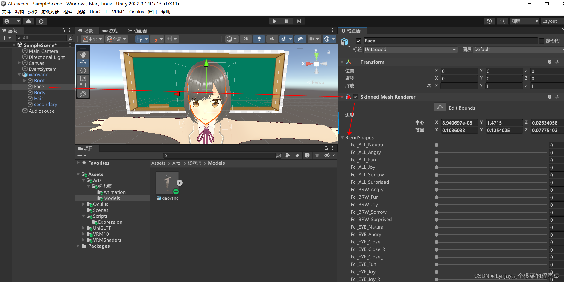Select the Hand tool in the Scene view
Viewport: 564px width, 282px height.
coord(83,55)
